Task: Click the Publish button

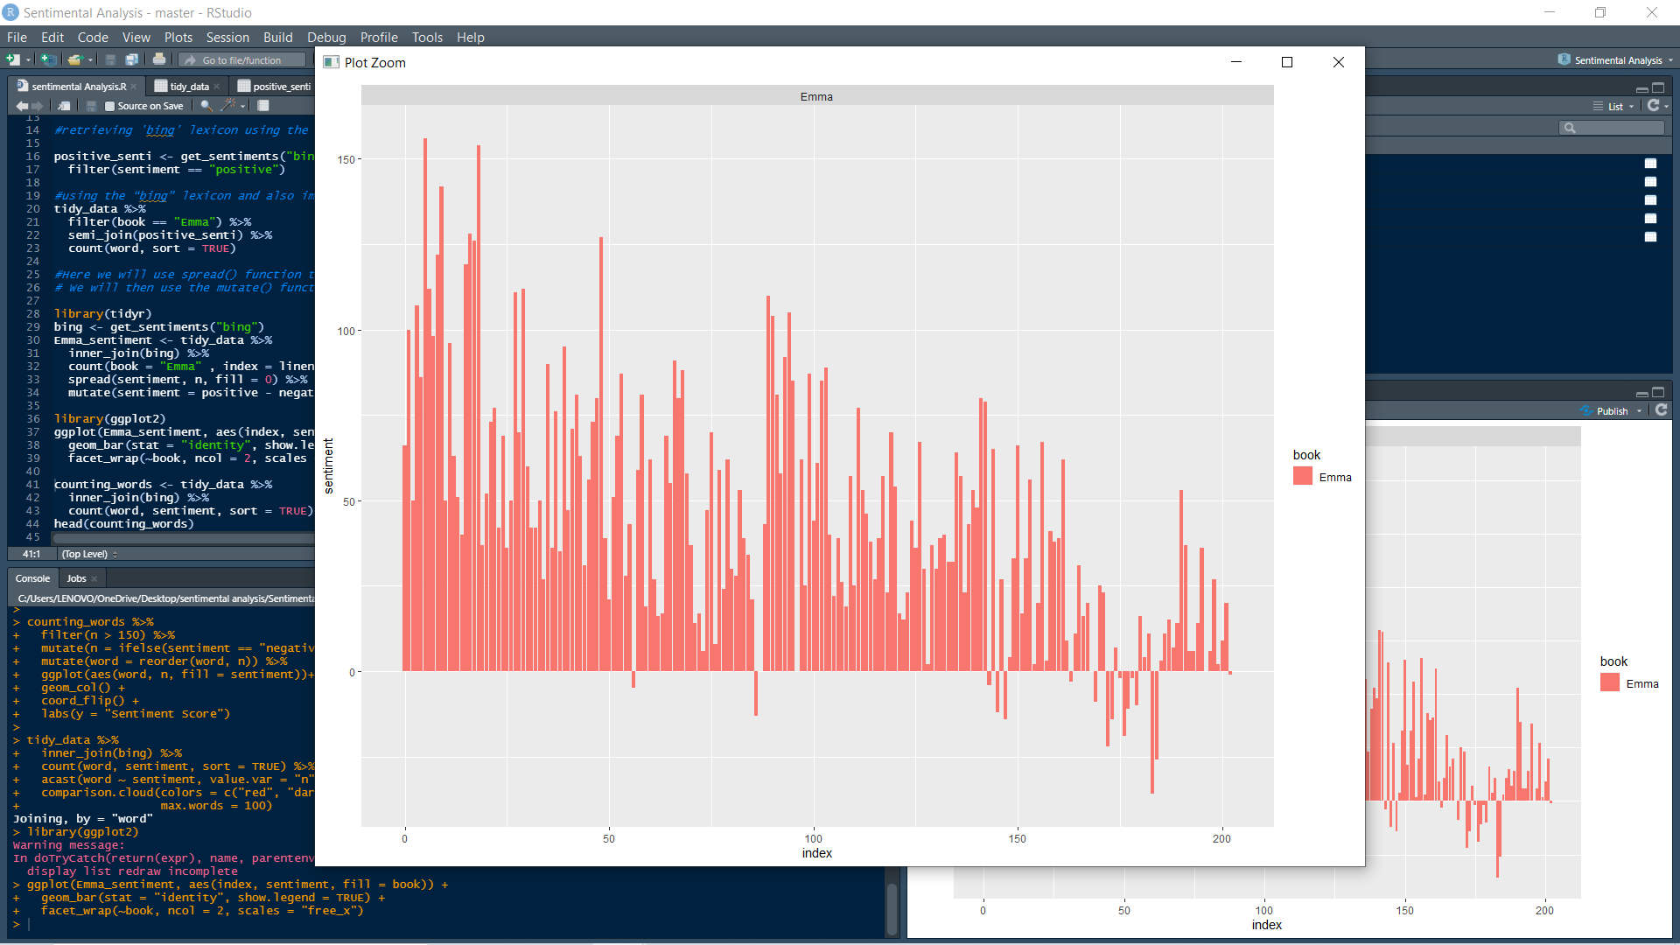Action: pos(1606,411)
